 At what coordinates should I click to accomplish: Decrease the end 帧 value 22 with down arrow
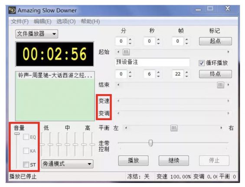tap(186, 76)
